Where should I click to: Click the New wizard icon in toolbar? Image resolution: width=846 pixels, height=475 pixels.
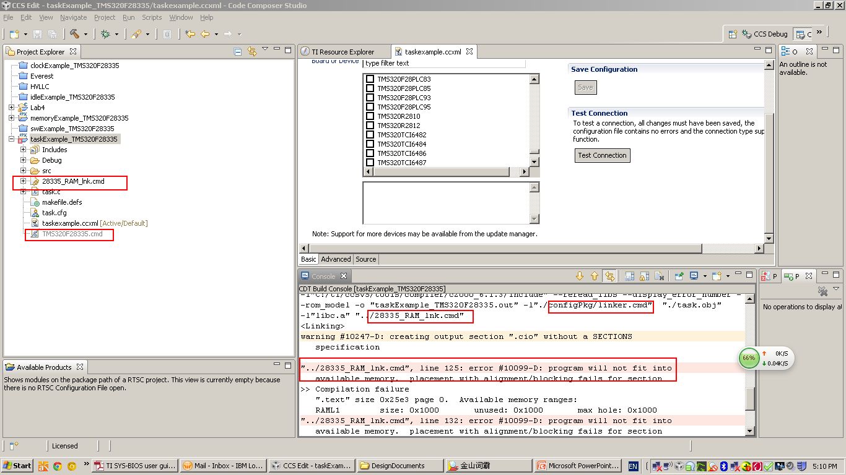tap(14, 34)
